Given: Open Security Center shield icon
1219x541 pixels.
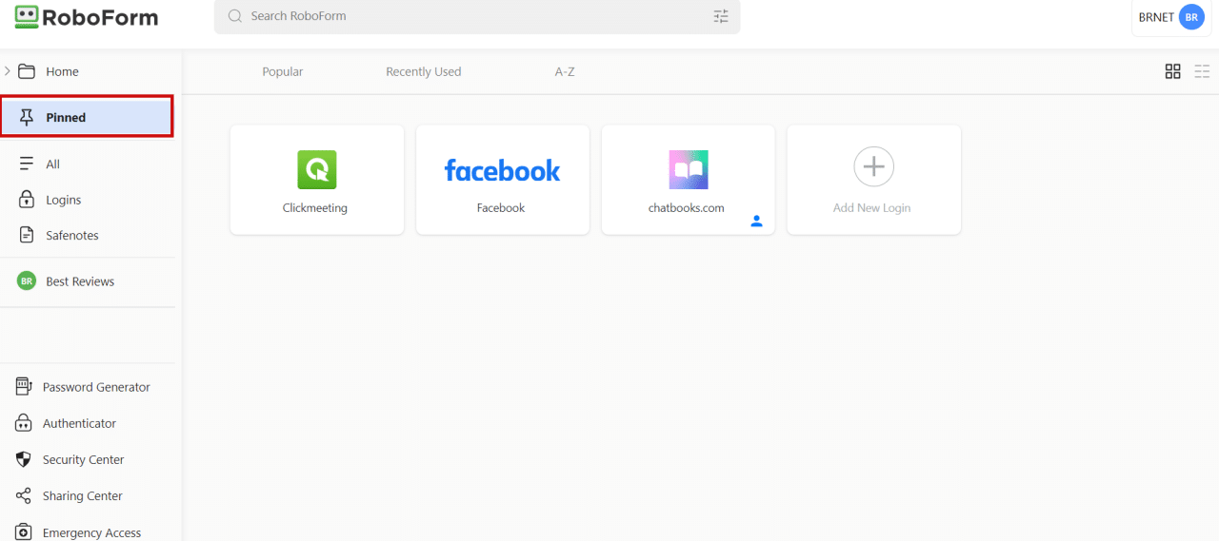Looking at the screenshot, I should [24, 459].
